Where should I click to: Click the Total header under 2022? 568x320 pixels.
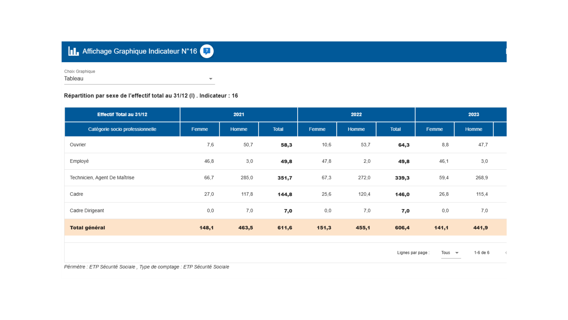tap(395, 129)
